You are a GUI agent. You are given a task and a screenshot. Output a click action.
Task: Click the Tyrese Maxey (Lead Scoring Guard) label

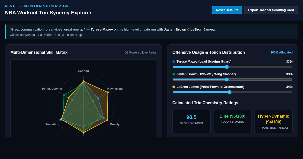point(204,62)
